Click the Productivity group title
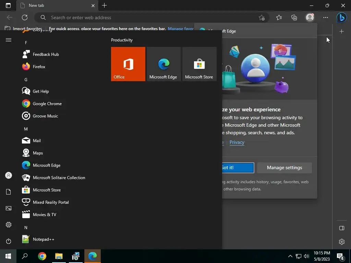This screenshot has height=263, width=351. (122, 40)
